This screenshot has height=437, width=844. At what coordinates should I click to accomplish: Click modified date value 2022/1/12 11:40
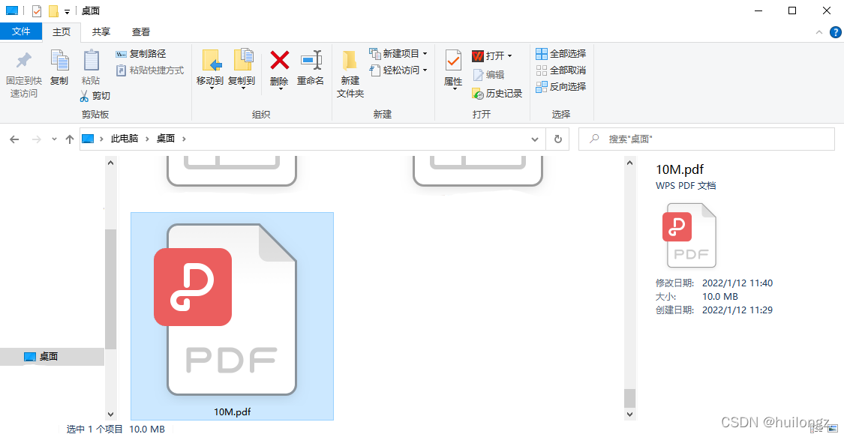tap(737, 283)
